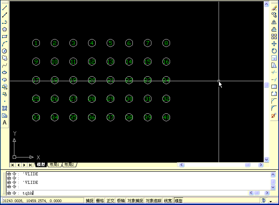Click command line scroll right arrow
Screen dimensions: 279x205
coord(267,193)
